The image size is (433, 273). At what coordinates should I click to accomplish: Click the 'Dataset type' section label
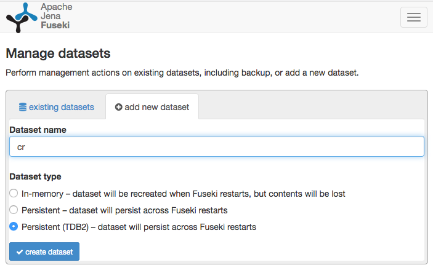(35, 176)
